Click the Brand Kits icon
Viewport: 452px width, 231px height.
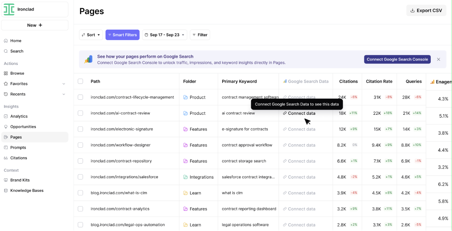point(6,180)
